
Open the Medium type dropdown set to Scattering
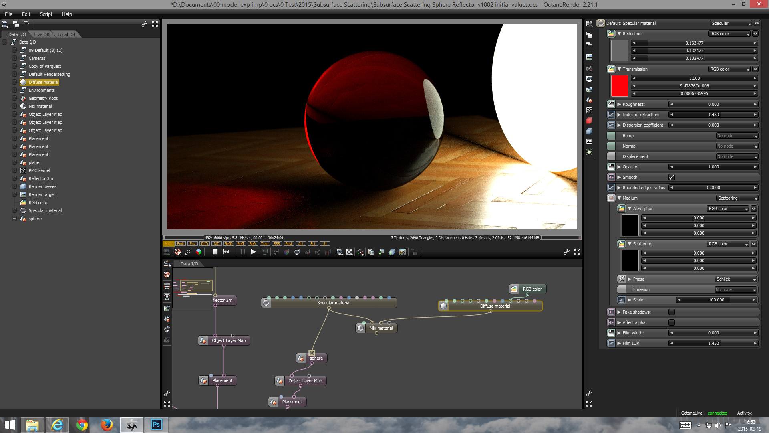pos(737,198)
